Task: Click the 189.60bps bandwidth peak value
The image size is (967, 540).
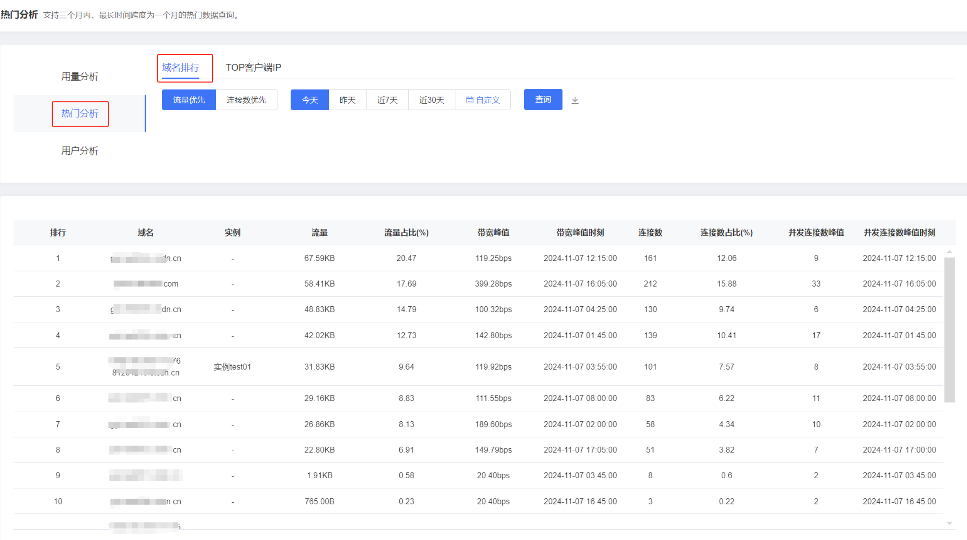Action: coord(493,425)
